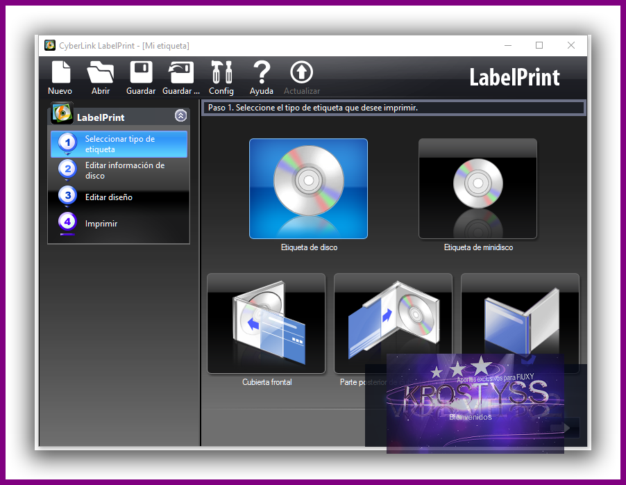Click the LabelPrint disc logo in sidebar
This screenshot has width=626, height=485.
(x=62, y=113)
